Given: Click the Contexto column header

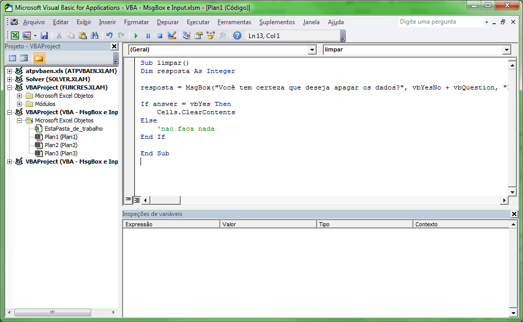Looking at the screenshot, I should [x=461, y=224].
